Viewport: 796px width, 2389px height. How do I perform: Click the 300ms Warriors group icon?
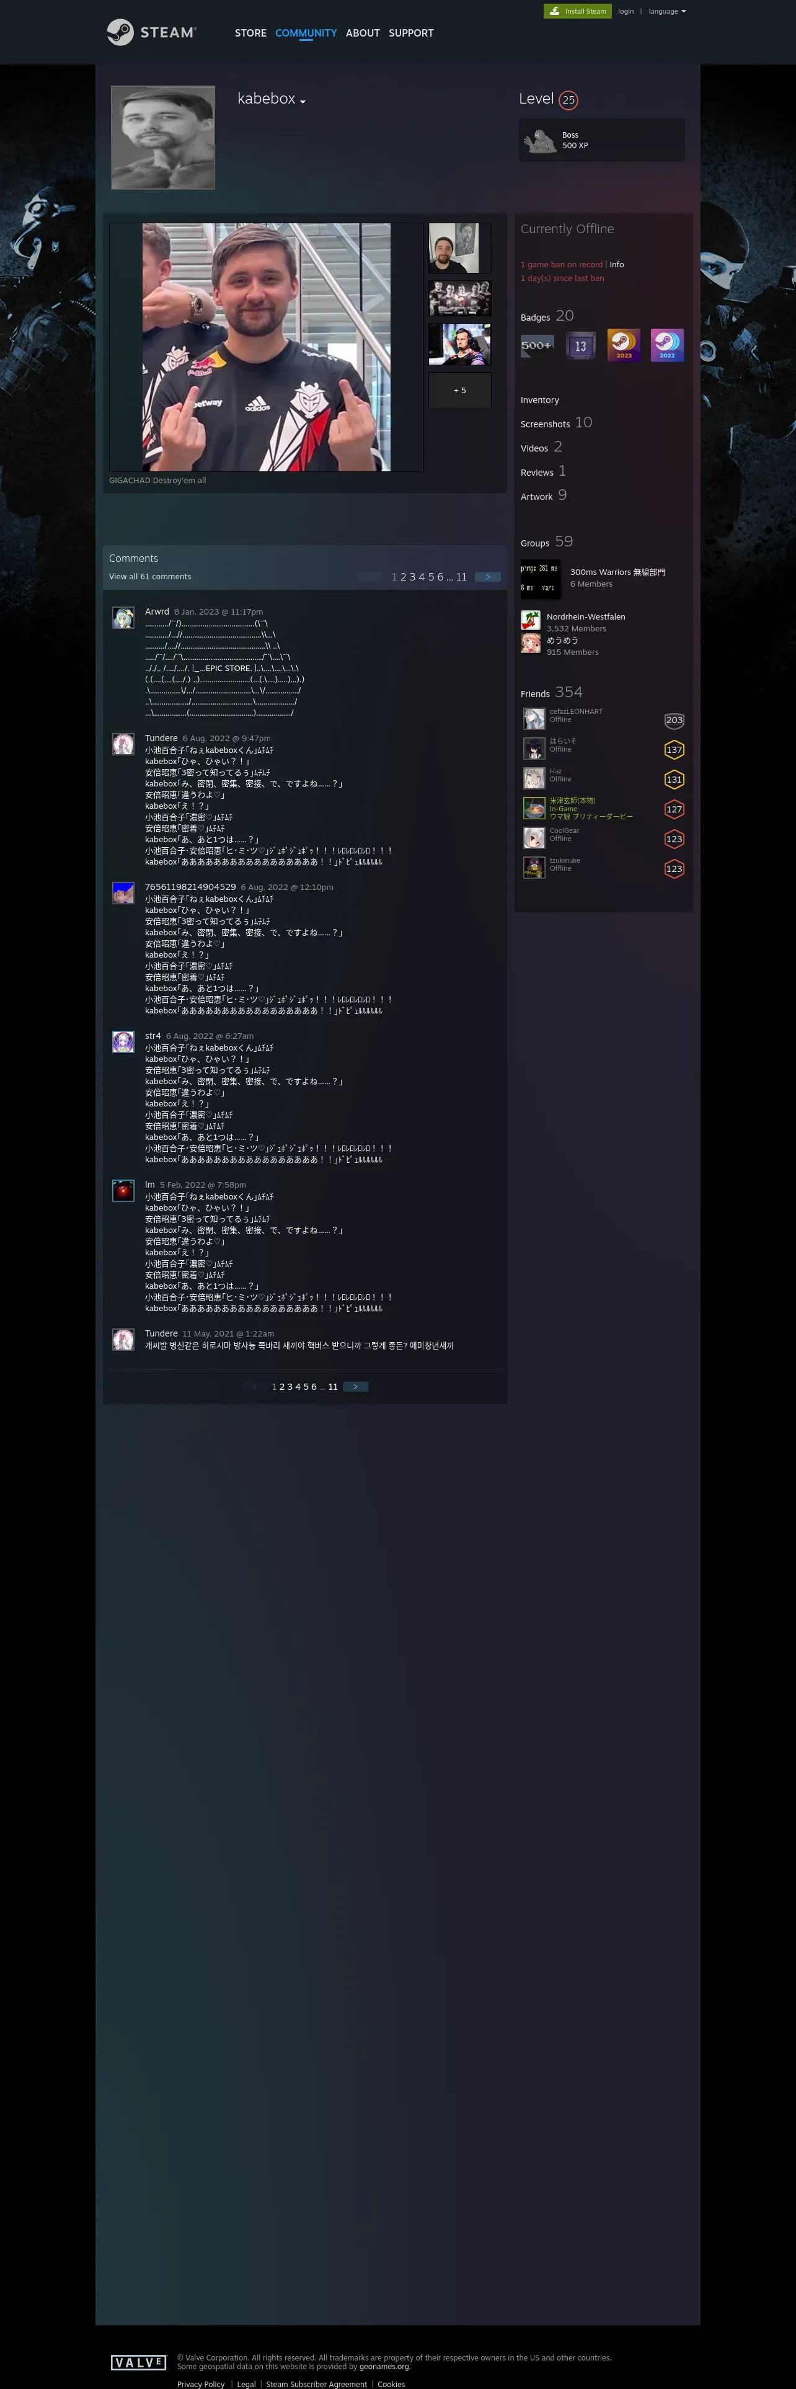(x=540, y=579)
